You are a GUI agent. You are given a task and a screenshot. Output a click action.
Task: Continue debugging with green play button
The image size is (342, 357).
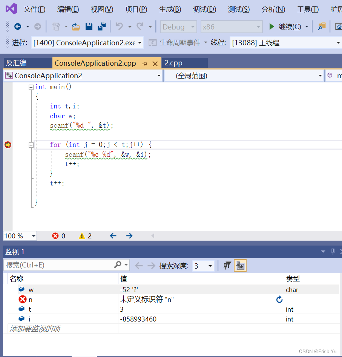click(271, 27)
